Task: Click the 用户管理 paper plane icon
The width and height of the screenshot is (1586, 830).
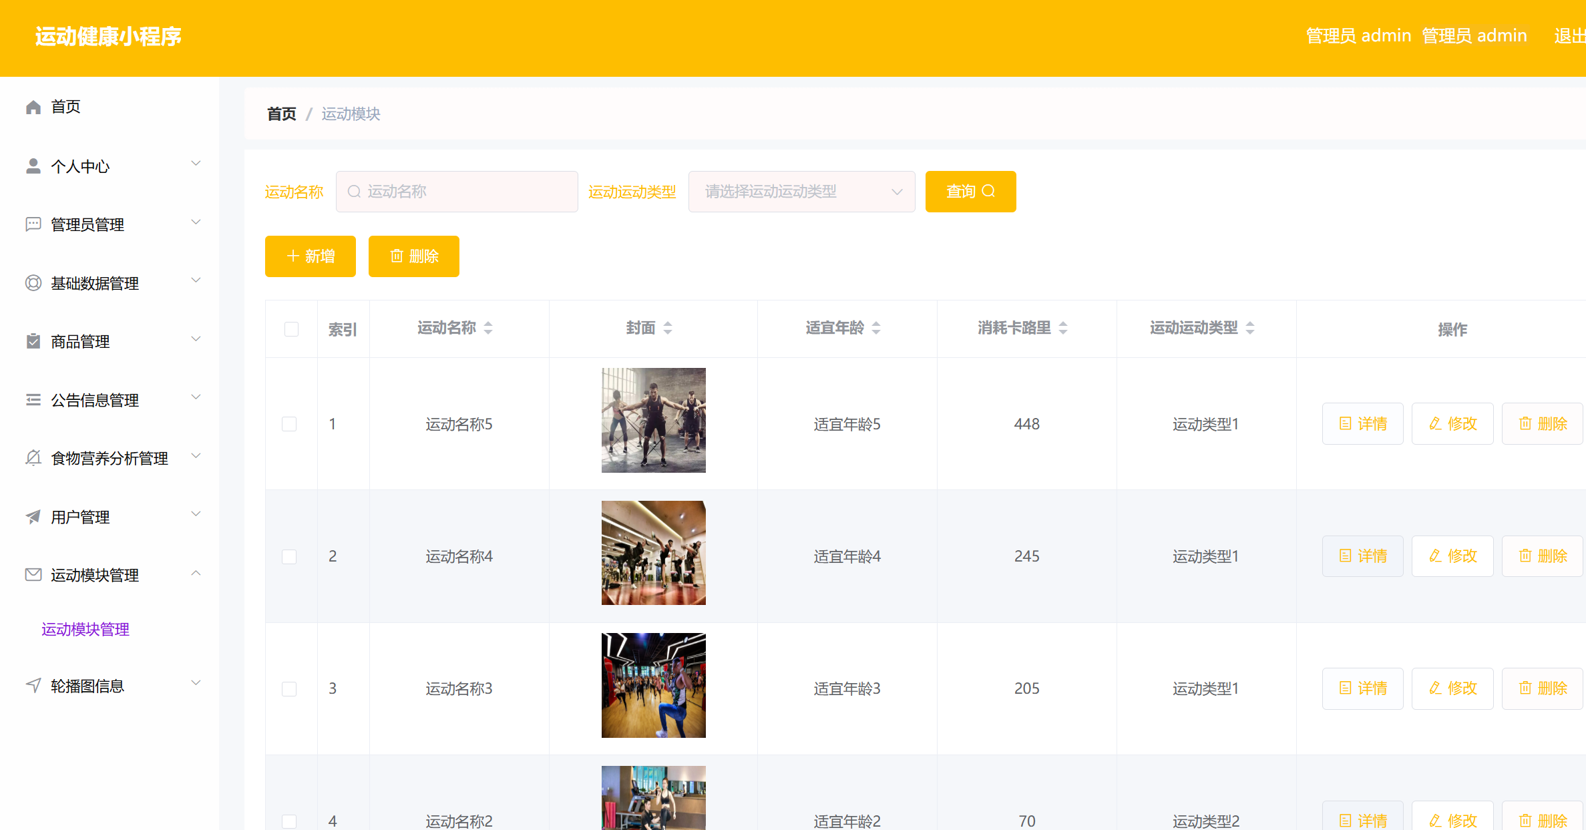Action: pyautogui.click(x=33, y=515)
